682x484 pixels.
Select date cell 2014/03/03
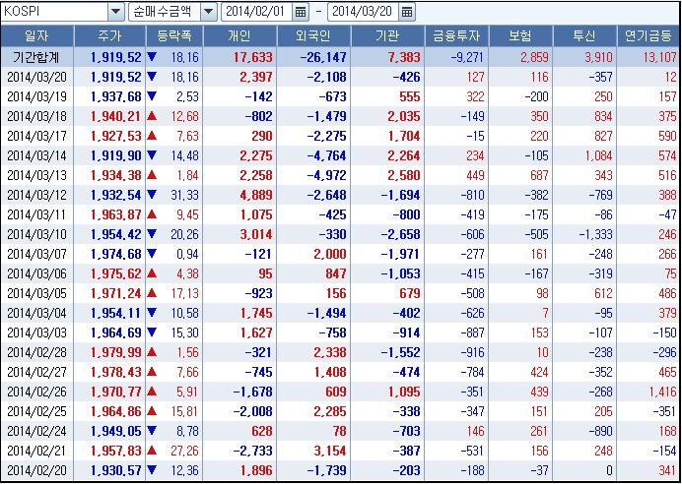tap(37, 333)
